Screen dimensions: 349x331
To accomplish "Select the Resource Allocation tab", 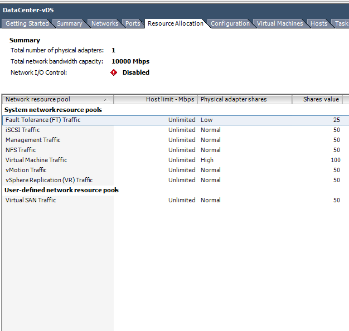I will [x=176, y=23].
